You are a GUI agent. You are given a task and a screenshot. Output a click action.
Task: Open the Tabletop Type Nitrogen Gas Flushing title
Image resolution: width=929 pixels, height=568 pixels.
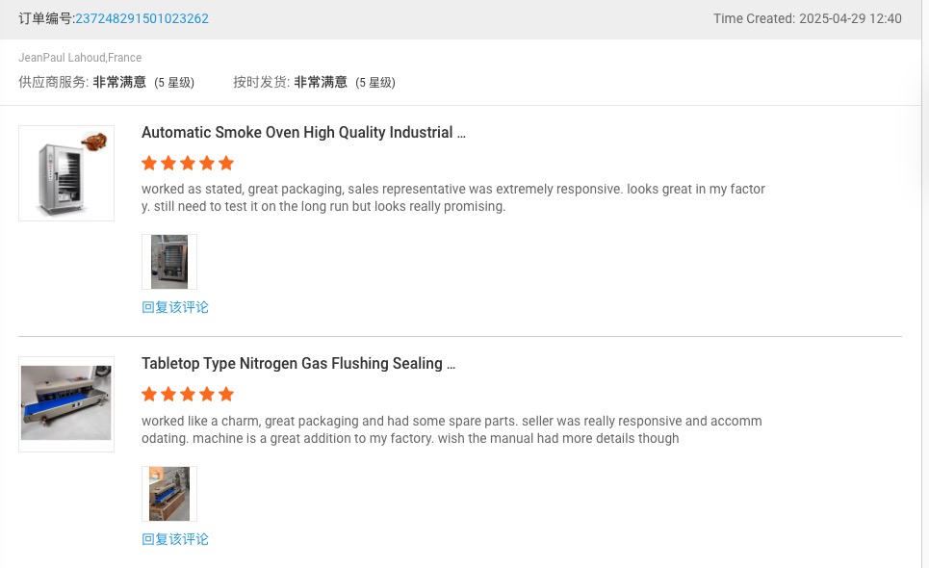pos(298,364)
